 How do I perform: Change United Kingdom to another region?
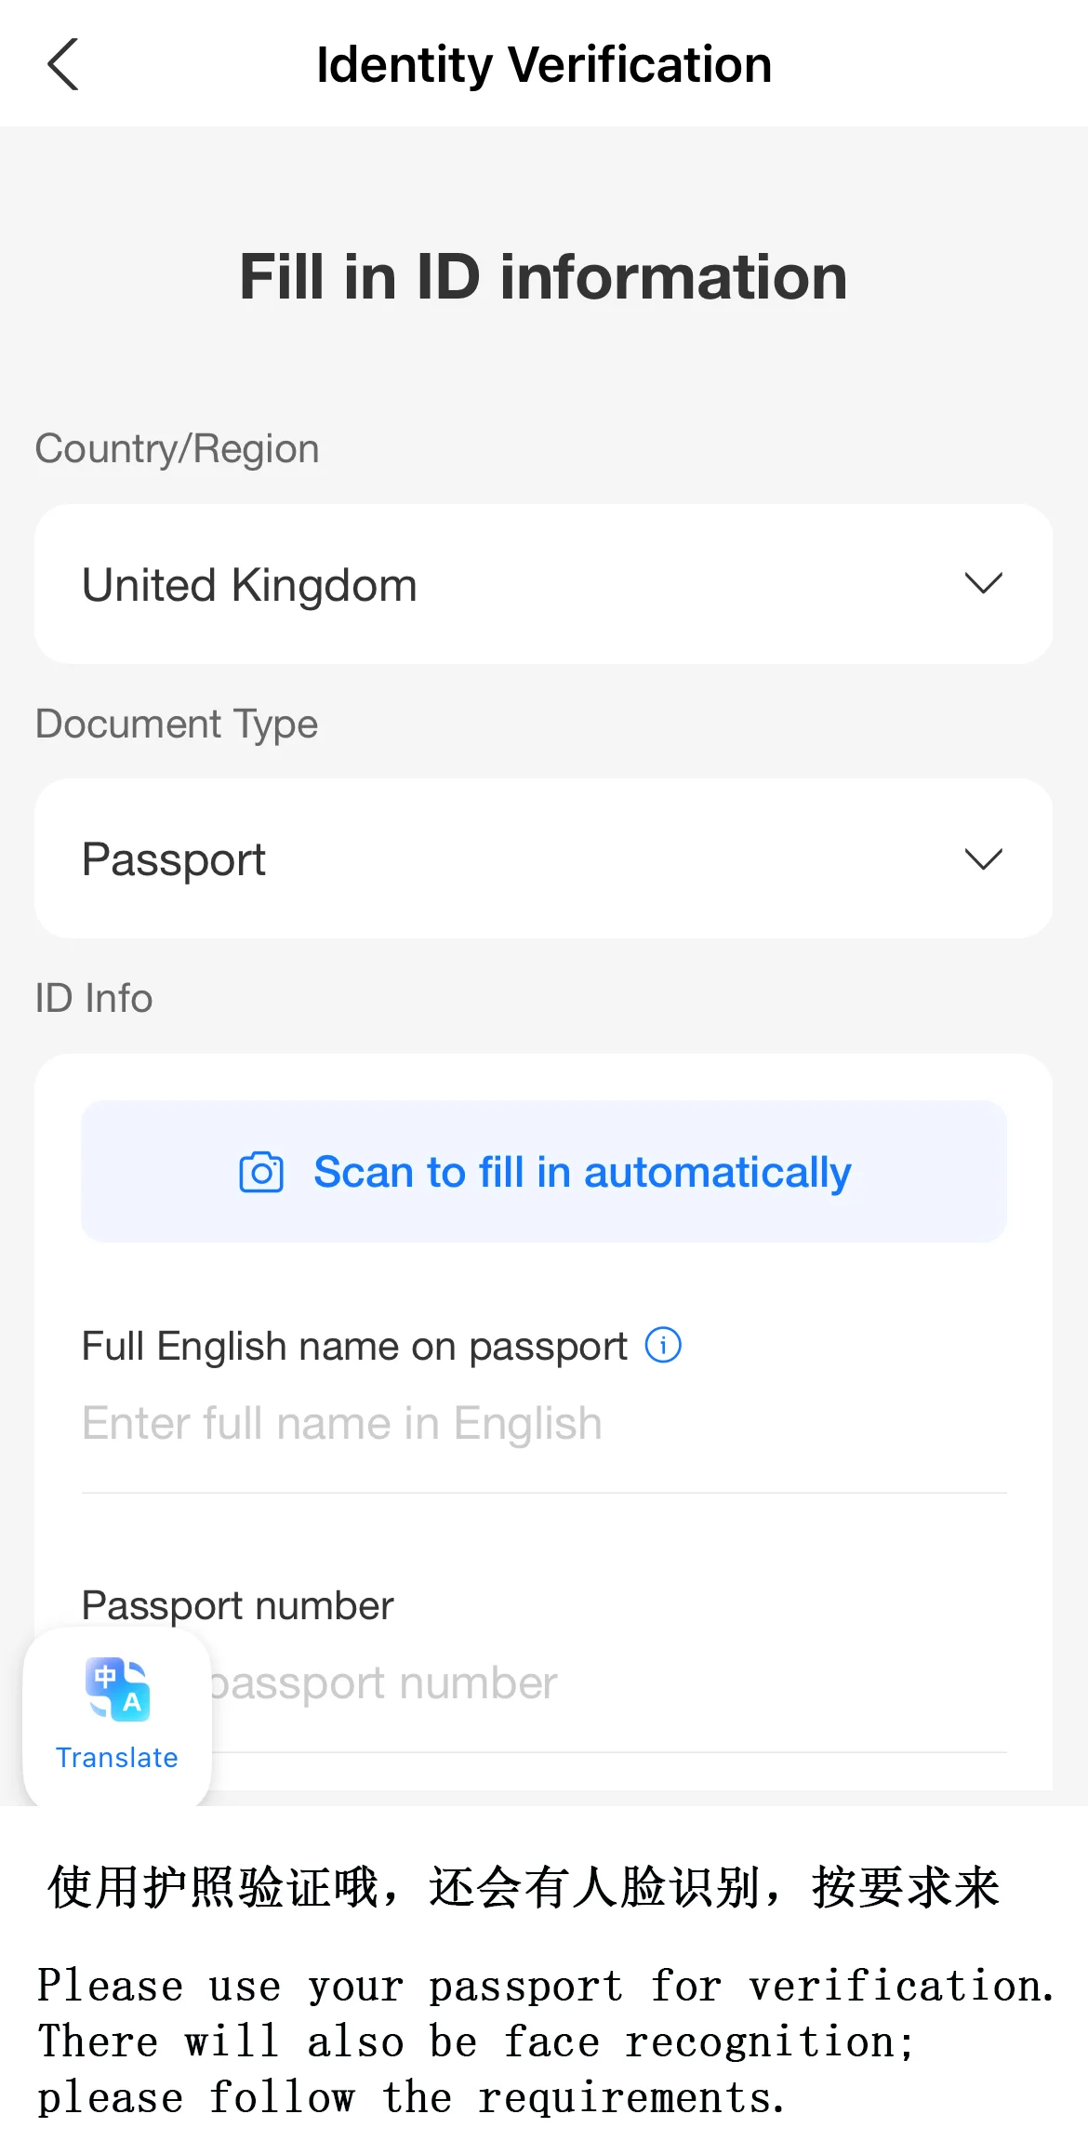[x=542, y=583]
